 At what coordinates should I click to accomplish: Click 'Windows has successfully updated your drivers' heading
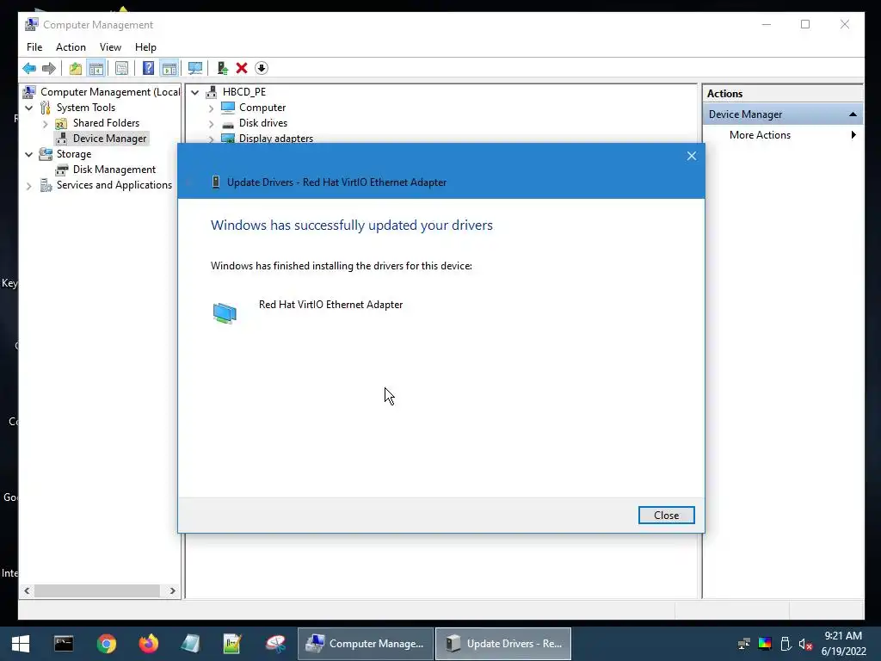coord(352,225)
